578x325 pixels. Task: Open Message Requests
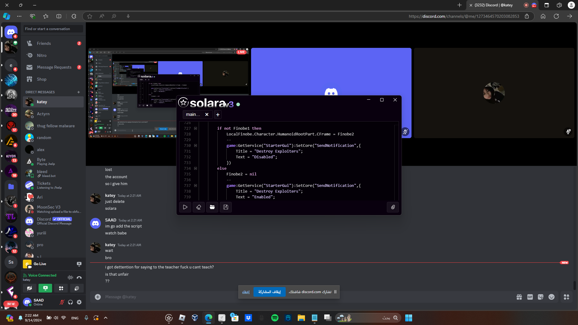(x=53, y=67)
